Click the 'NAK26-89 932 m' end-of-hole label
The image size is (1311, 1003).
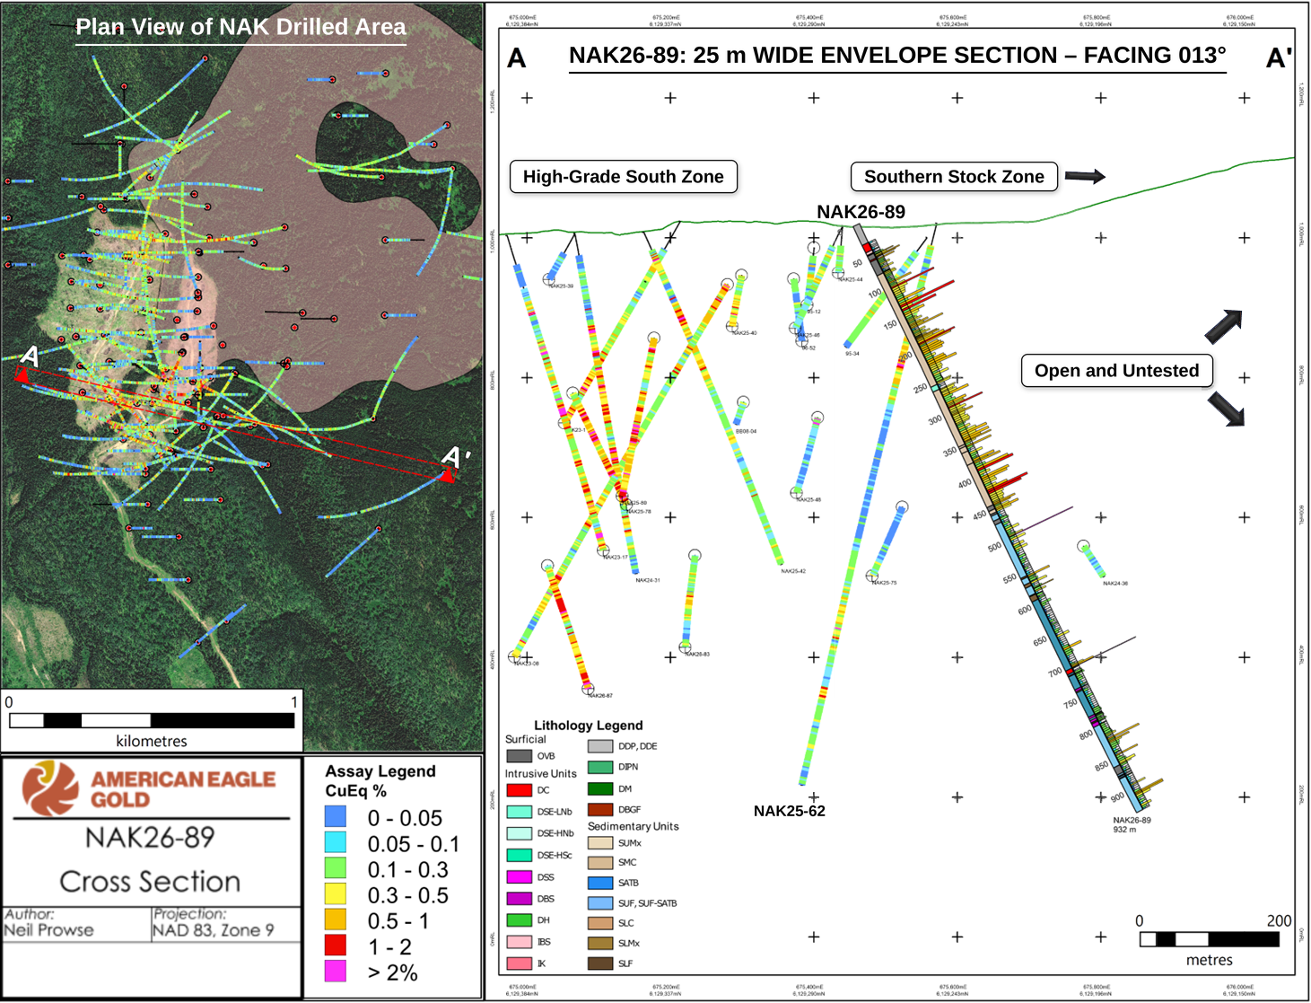(1132, 824)
